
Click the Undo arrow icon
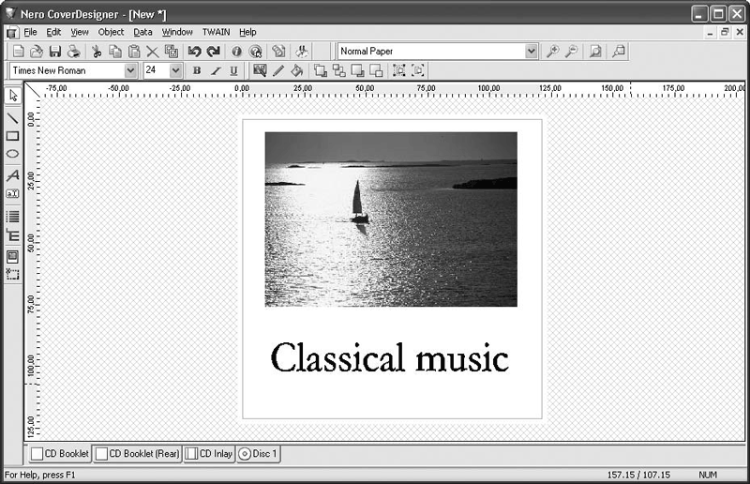click(194, 52)
